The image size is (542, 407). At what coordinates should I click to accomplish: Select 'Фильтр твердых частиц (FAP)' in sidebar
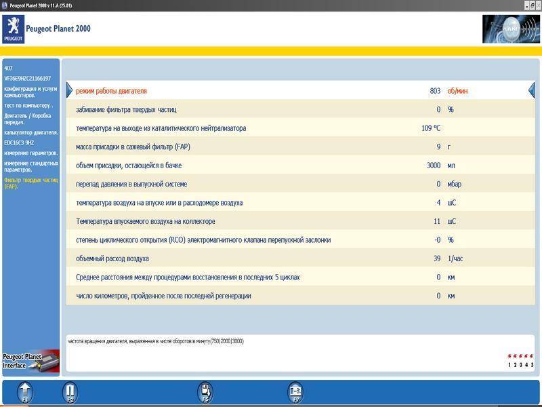click(30, 183)
